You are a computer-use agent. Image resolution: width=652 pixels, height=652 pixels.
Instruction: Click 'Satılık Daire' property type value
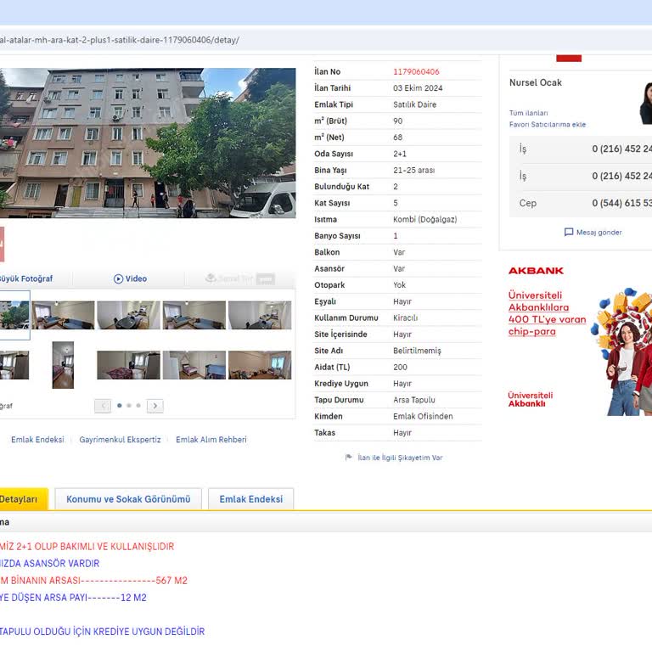pyautogui.click(x=414, y=104)
